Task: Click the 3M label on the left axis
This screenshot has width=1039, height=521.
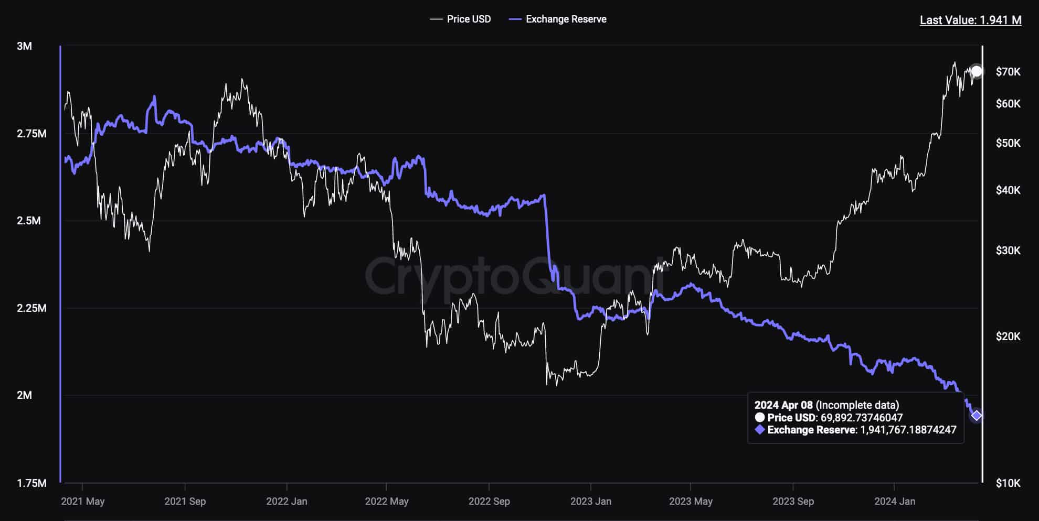Action: pos(25,46)
